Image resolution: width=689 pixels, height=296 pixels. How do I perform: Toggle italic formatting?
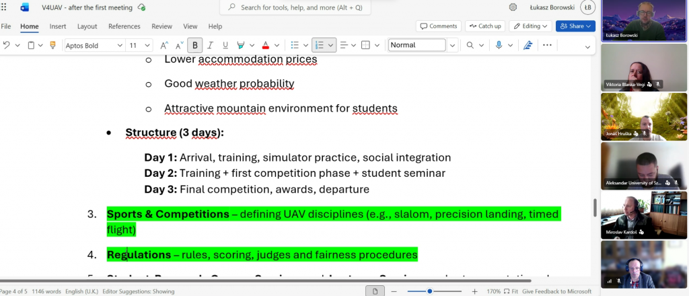pos(210,45)
